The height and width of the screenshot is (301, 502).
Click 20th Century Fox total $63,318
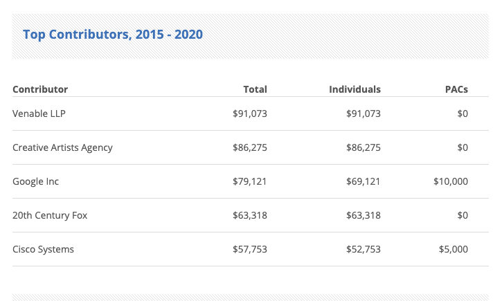[250, 215]
